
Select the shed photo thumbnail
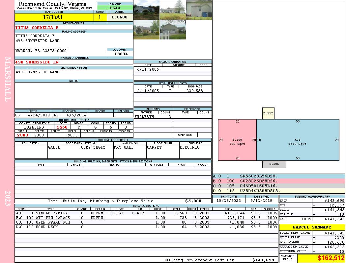pyautogui.click(x=199, y=10)
